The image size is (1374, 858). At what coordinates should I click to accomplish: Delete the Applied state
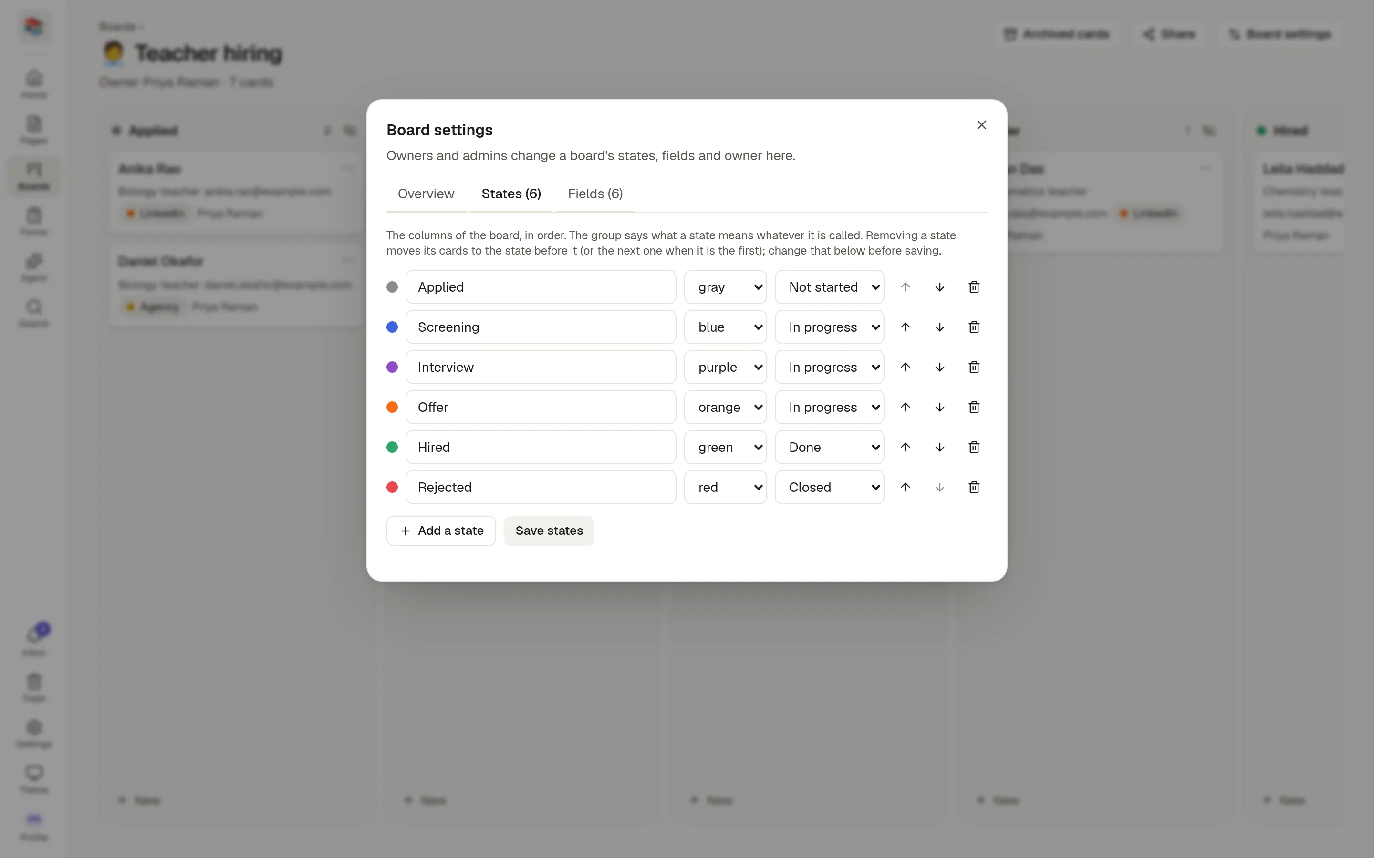pyautogui.click(x=974, y=287)
